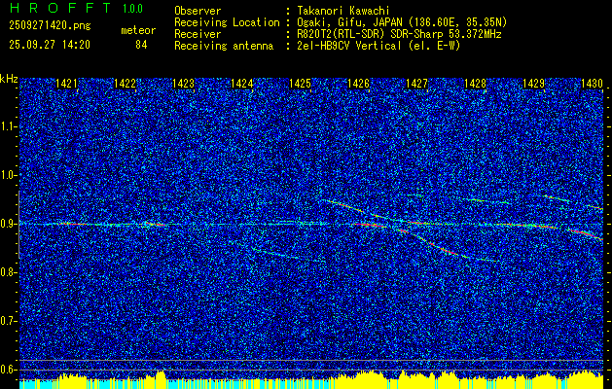
Task: Click the Receiver field label
Action: click(x=198, y=34)
